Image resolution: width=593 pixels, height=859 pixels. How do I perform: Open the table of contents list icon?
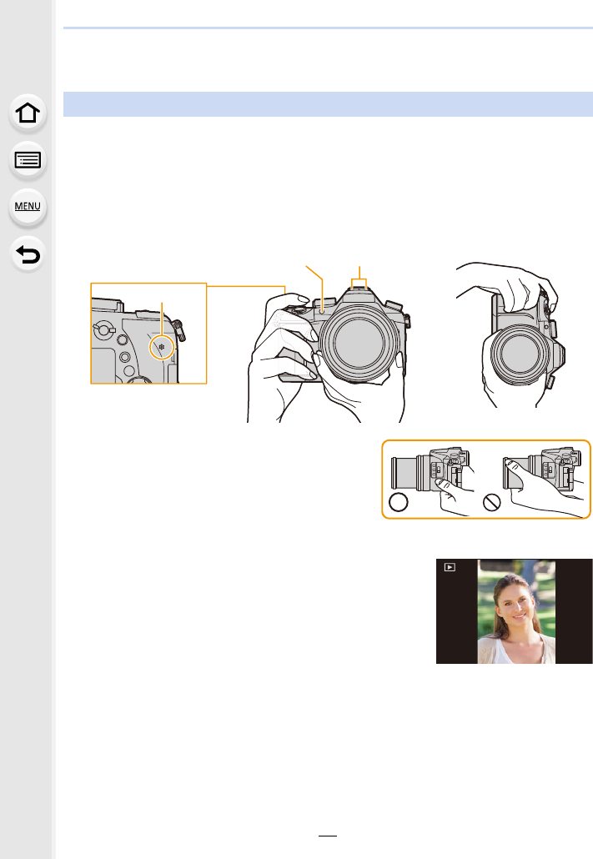coord(28,160)
